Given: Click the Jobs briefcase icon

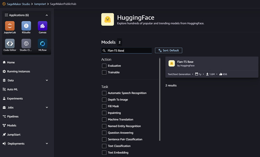Looking at the screenshot, I should [4, 108].
